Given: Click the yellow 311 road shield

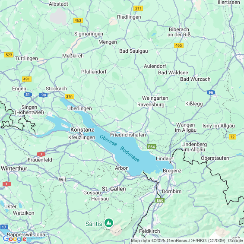Looking at the screenshot, I should (x=138, y=8).
